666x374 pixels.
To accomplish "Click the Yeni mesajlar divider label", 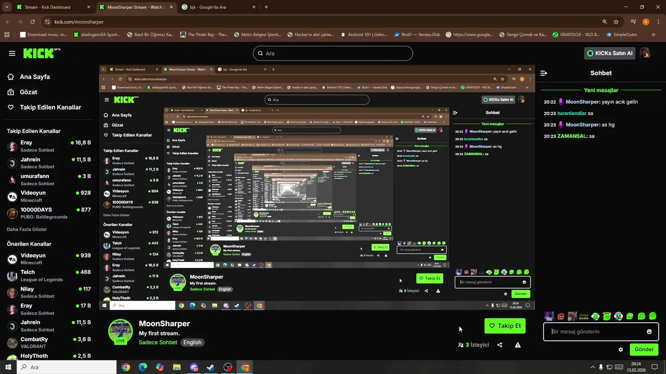I will [x=601, y=90].
